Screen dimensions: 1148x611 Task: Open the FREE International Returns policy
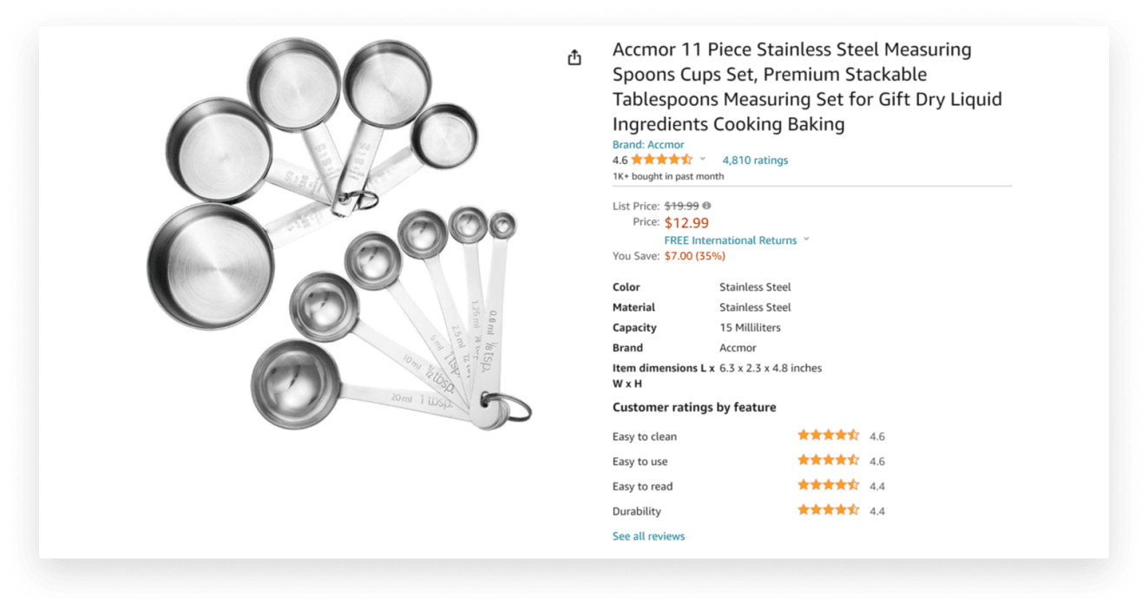[x=731, y=240]
